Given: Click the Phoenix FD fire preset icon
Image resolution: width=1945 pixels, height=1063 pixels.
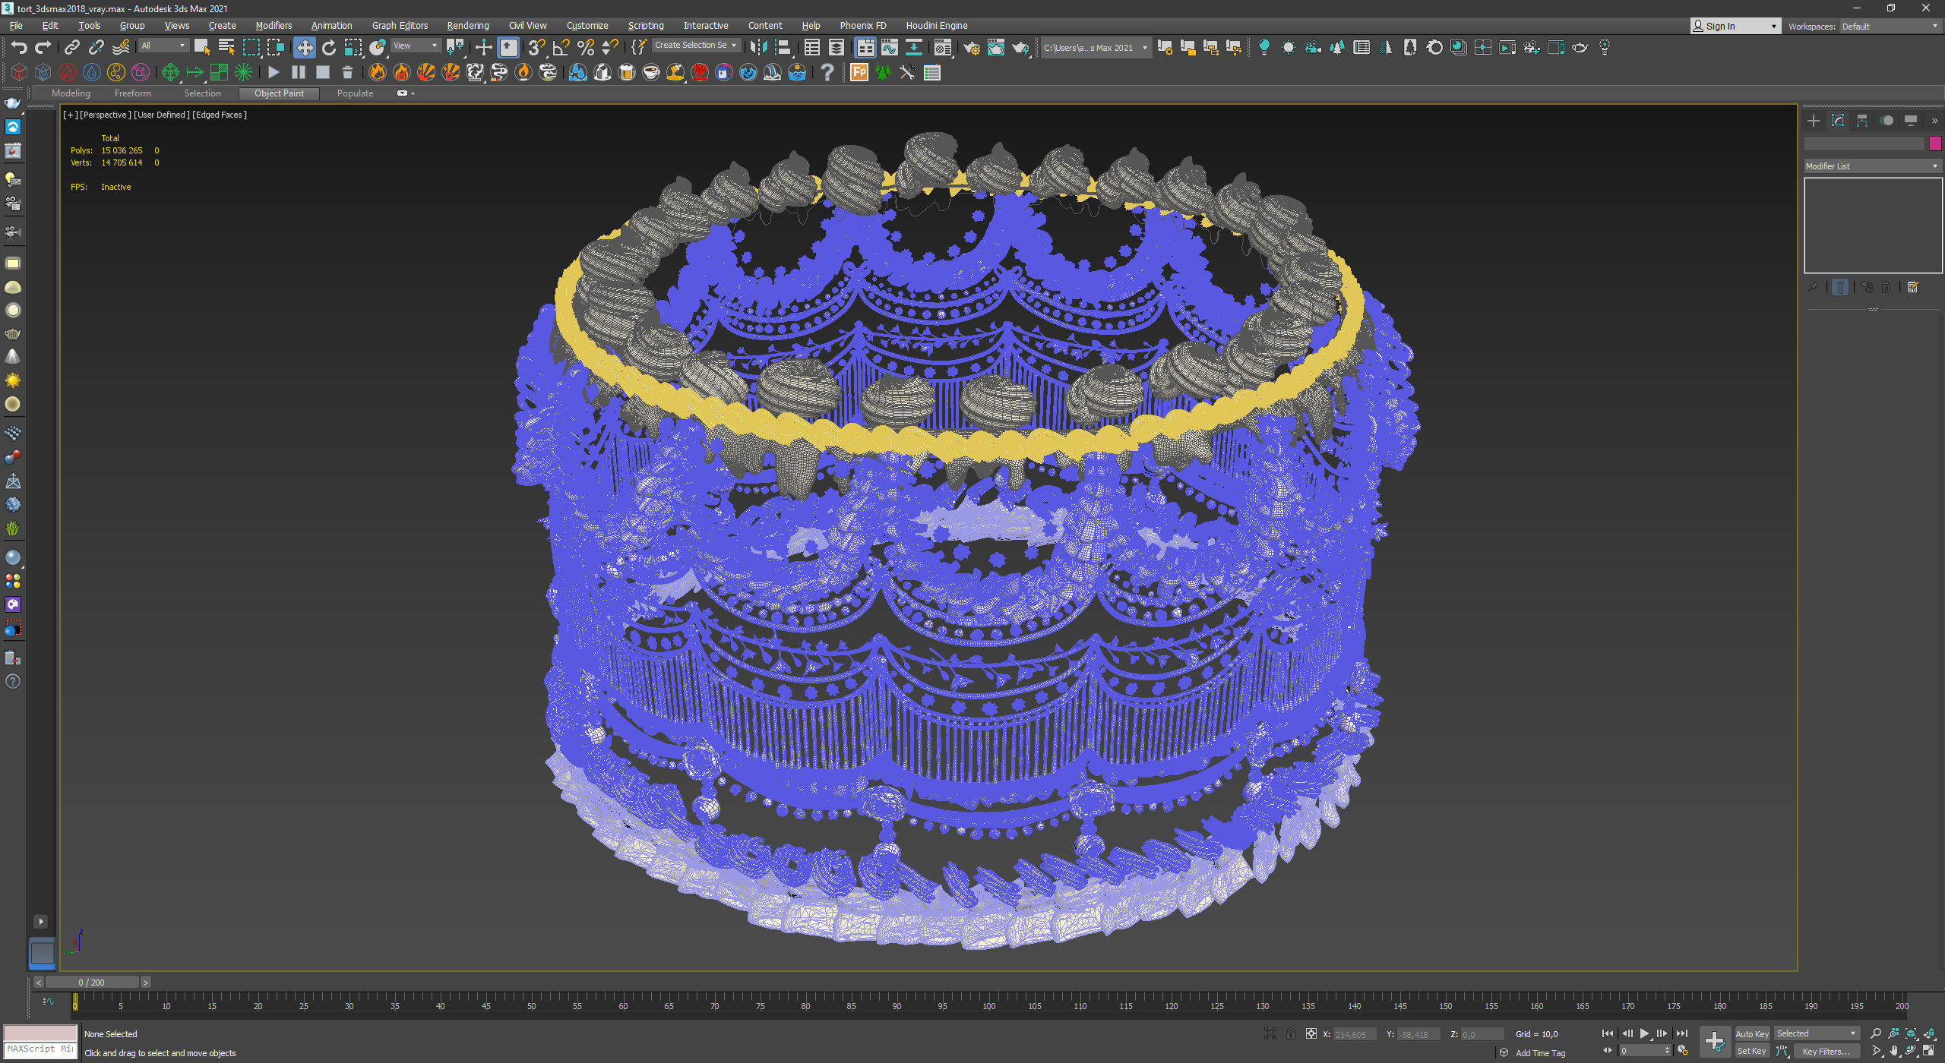Looking at the screenshot, I should pos(377,73).
